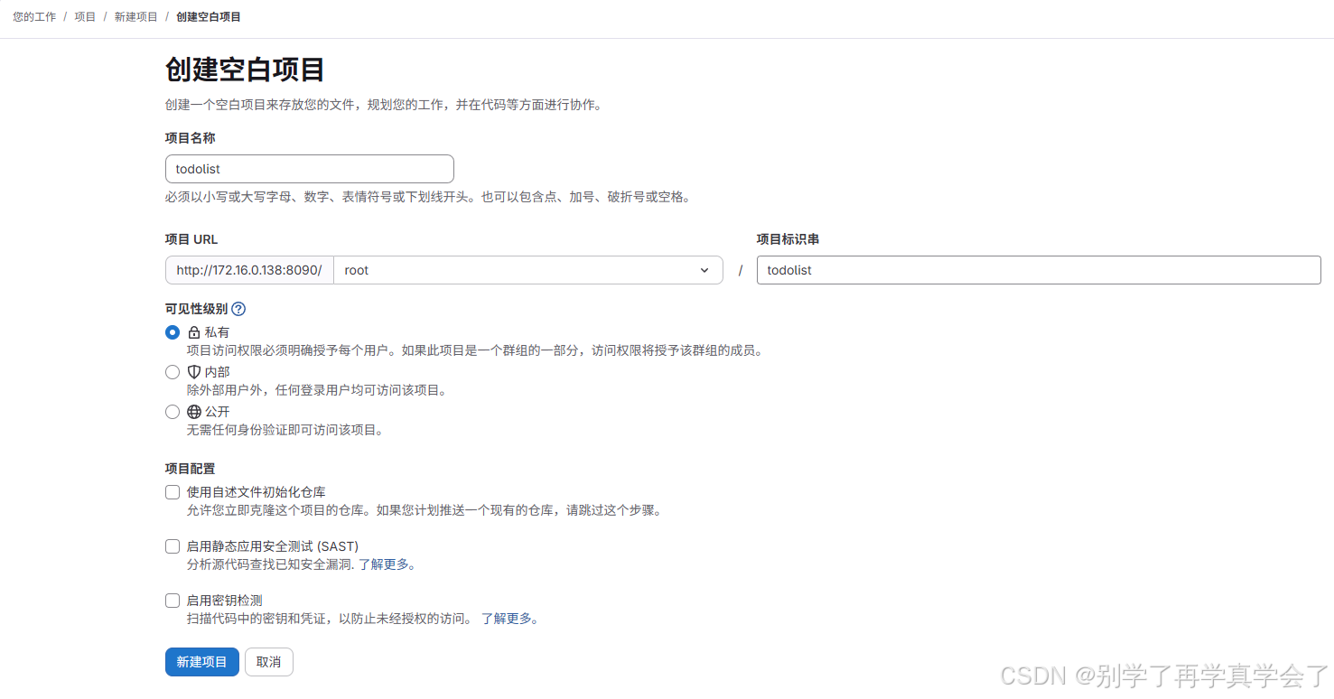Select the 公开 visibility radio button
This screenshot has height=699, width=1334.
pyautogui.click(x=172, y=411)
